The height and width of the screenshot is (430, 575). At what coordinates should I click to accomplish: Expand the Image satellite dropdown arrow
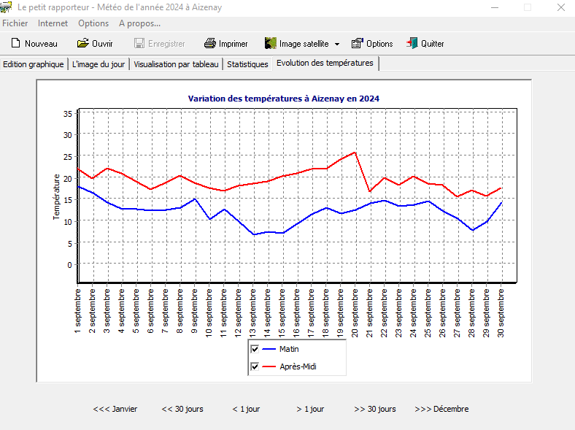[337, 44]
